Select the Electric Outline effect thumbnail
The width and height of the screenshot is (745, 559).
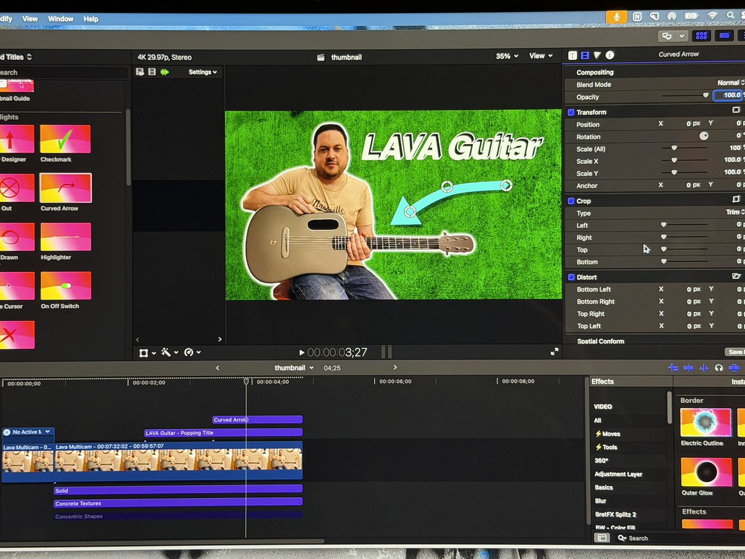(x=706, y=422)
